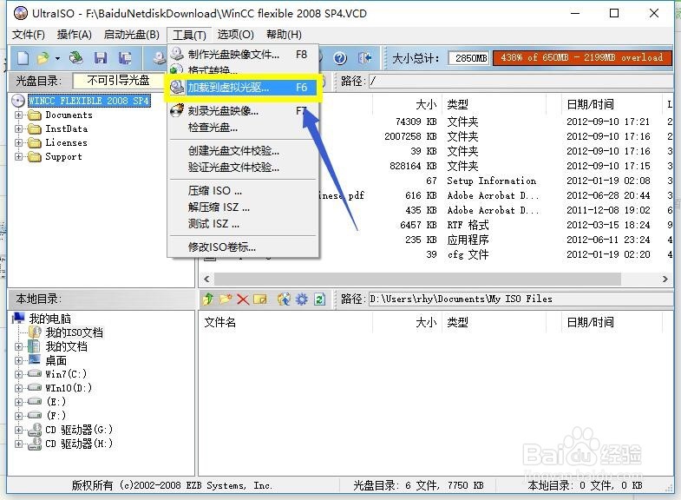Click the CD 驱动器(G:) drive icon
The height and width of the screenshot is (500, 681).
[x=35, y=430]
